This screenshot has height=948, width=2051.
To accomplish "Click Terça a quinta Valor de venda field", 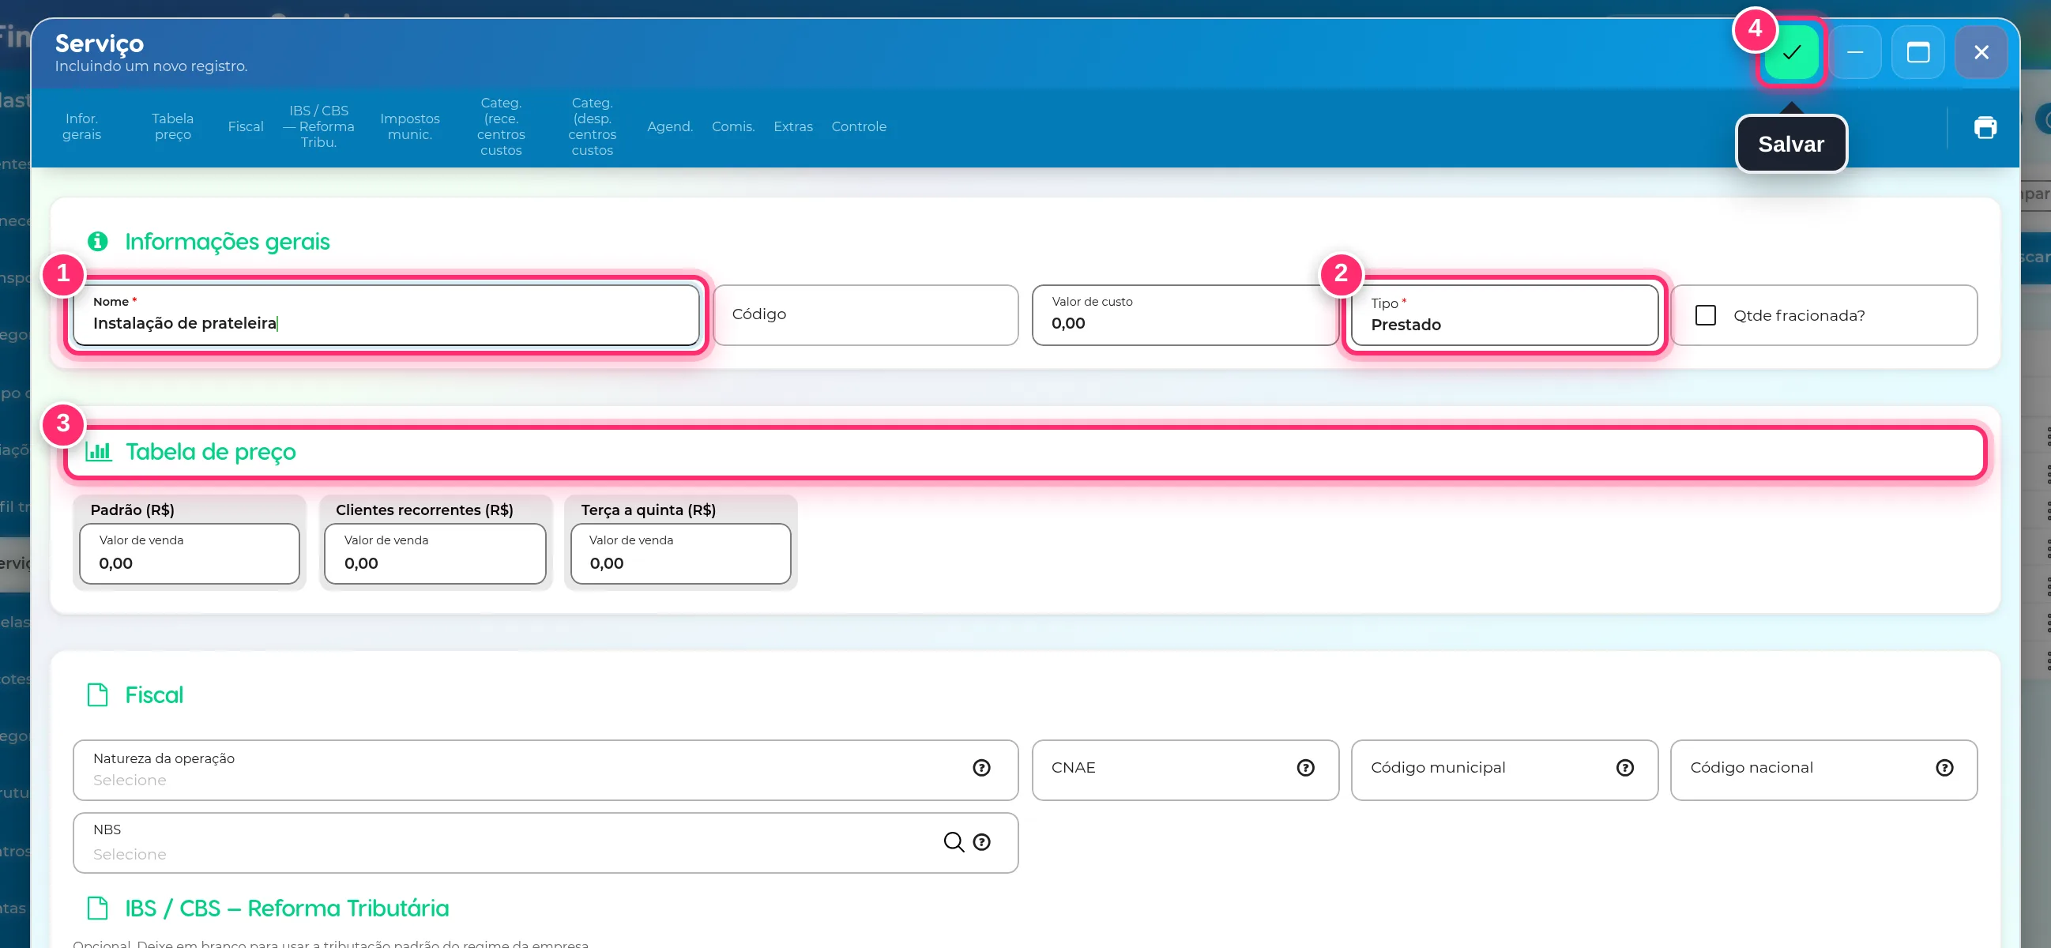I will [x=681, y=553].
